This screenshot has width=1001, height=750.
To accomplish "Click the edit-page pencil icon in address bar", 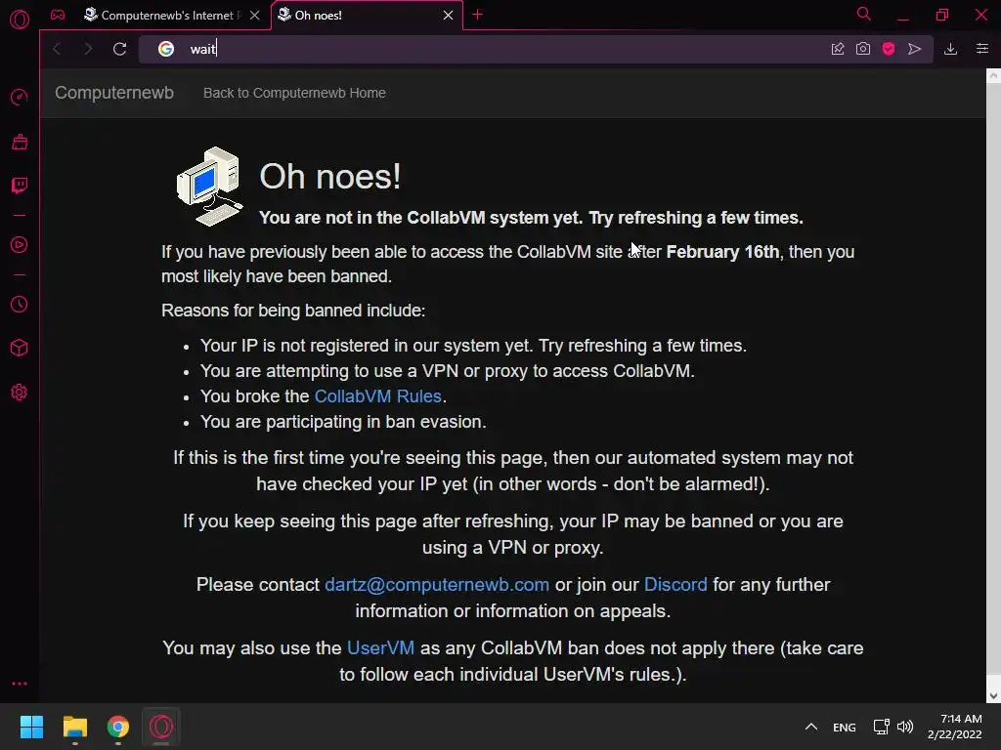I will point(838,49).
